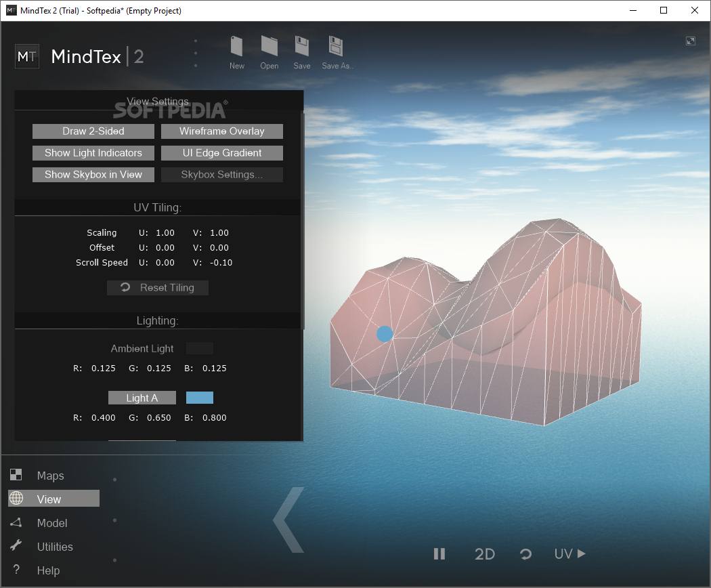Viewport: 711px width, 588px height.
Task: Maximize the MindTex window
Action: coord(664,10)
